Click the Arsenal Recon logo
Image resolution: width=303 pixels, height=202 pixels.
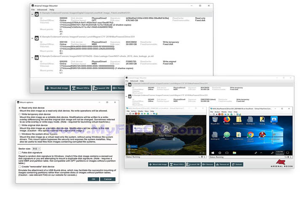click(x=282, y=163)
